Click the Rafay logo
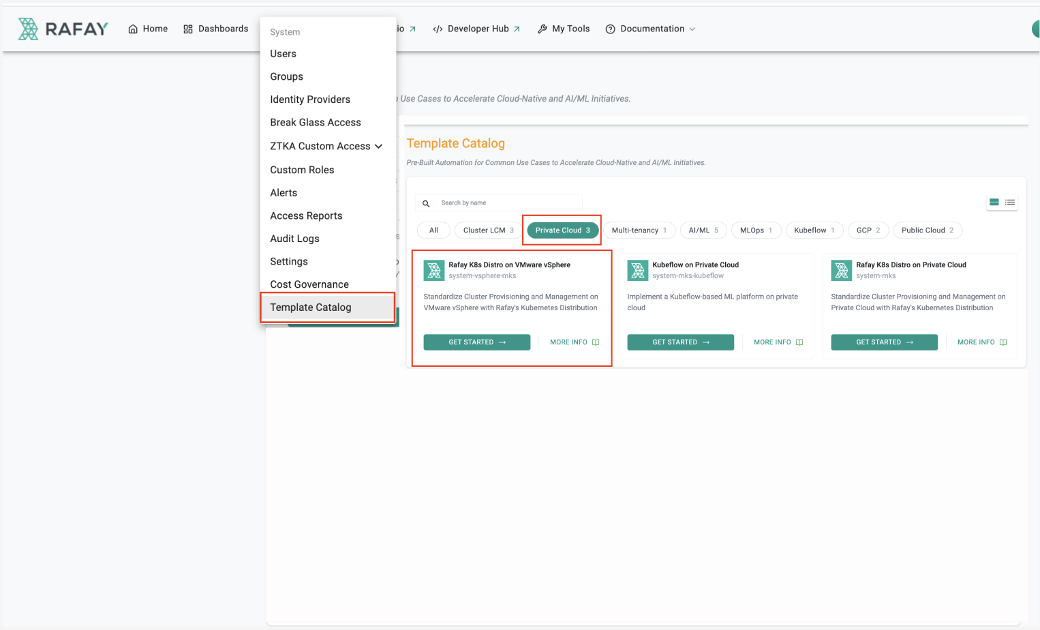Screen dimensions: 1040x630 tap(63, 29)
